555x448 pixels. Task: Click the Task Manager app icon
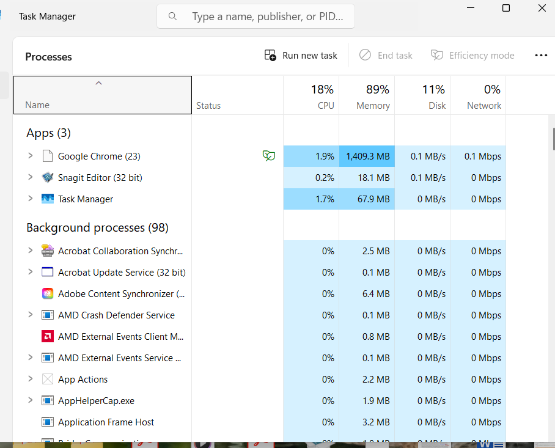(48, 199)
